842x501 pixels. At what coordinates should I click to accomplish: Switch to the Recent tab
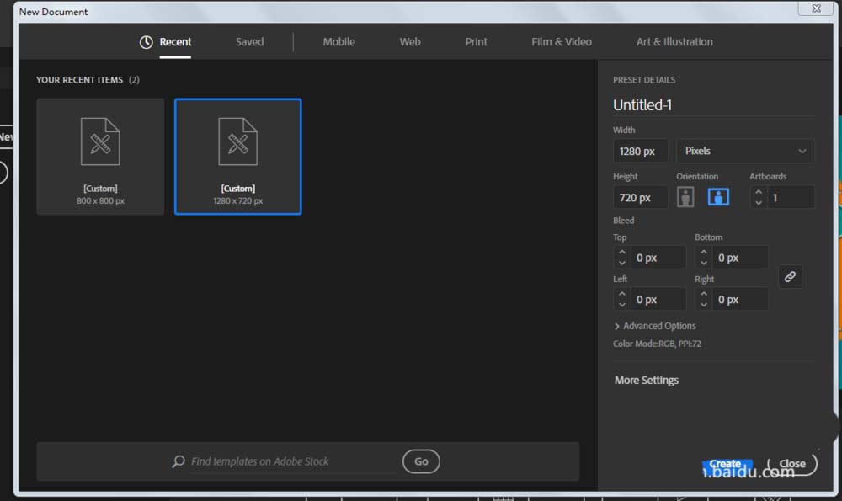tap(175, 42)
